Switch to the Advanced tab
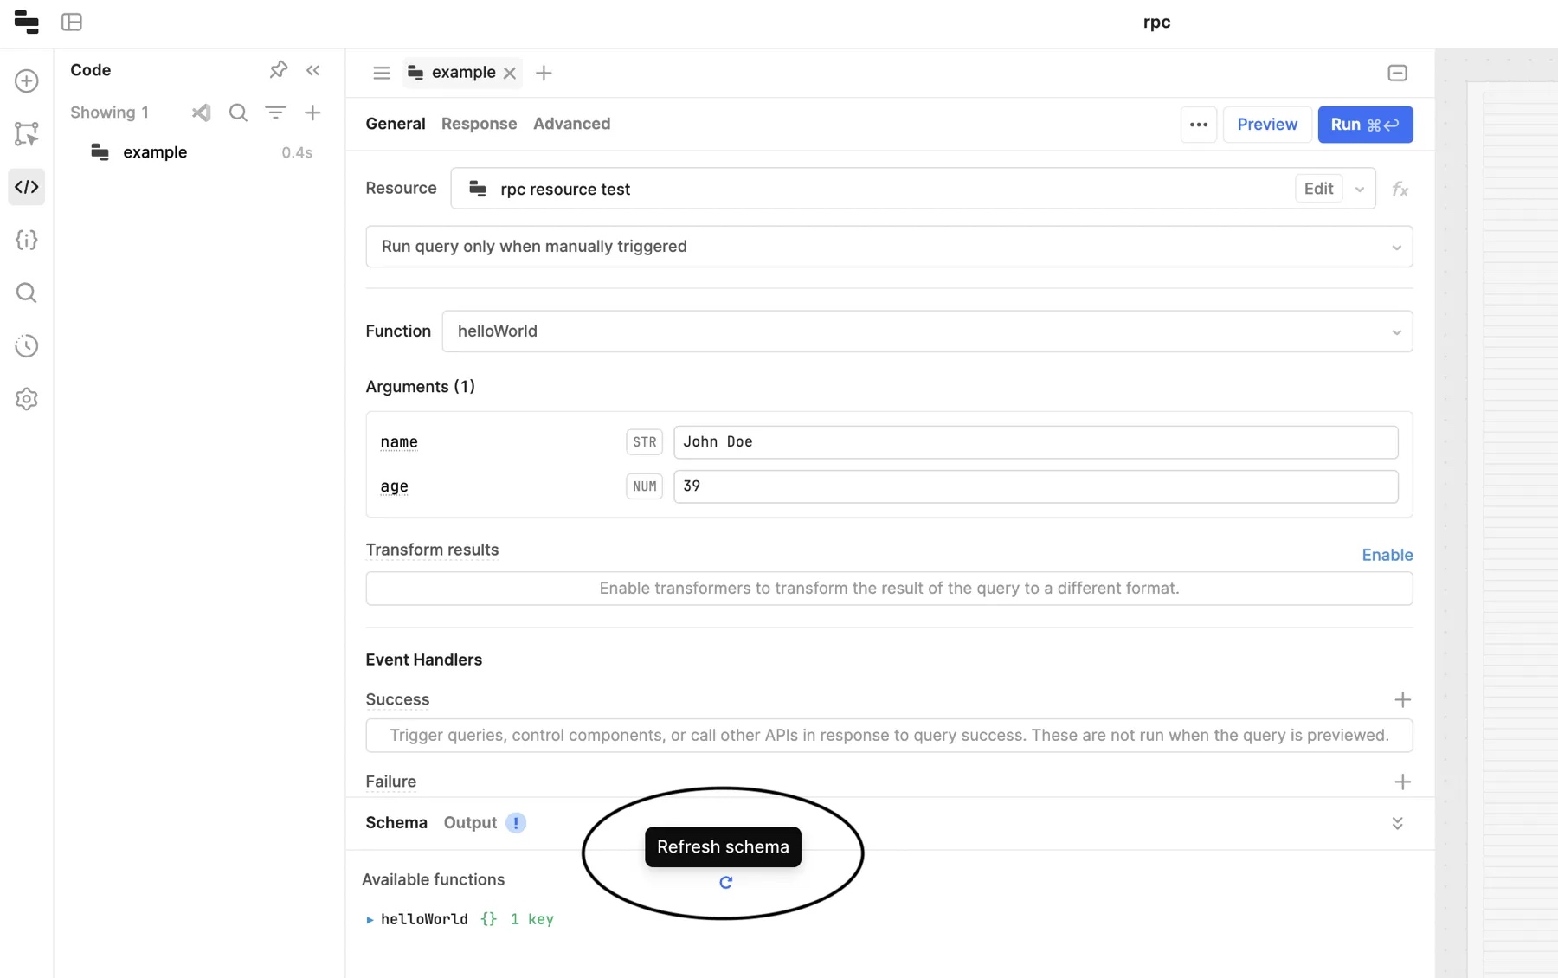Image resolution: width=1558 pixels, height=978 pixels. (571, 124)
